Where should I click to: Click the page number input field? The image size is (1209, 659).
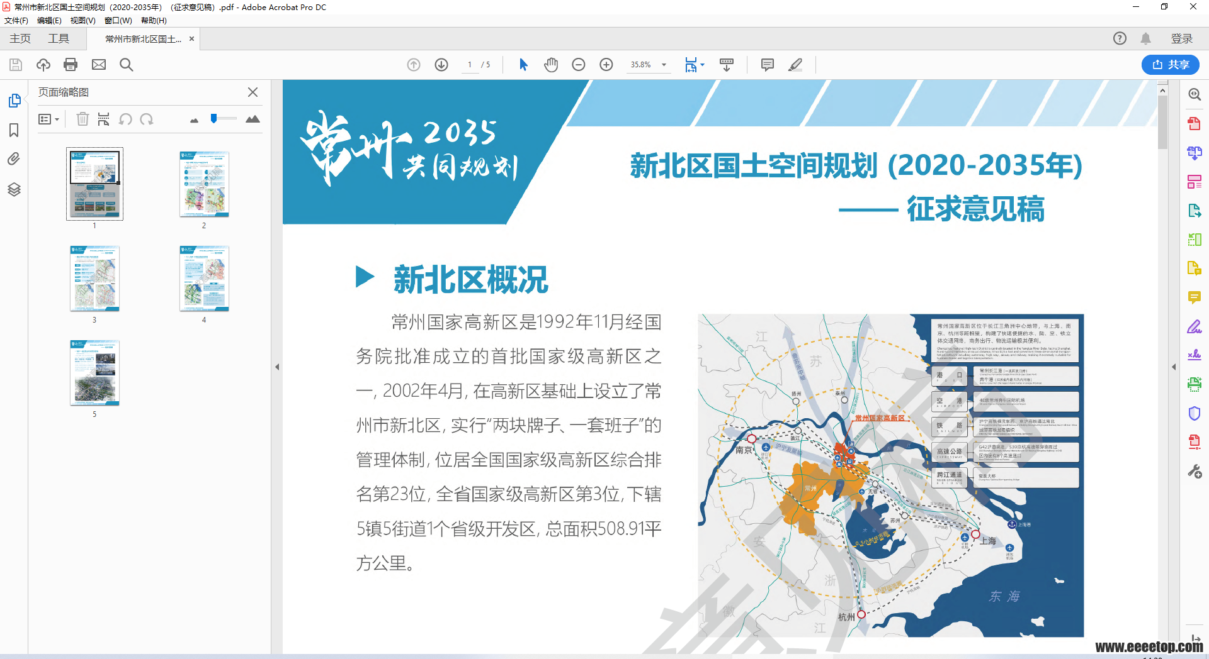(470, 65)
